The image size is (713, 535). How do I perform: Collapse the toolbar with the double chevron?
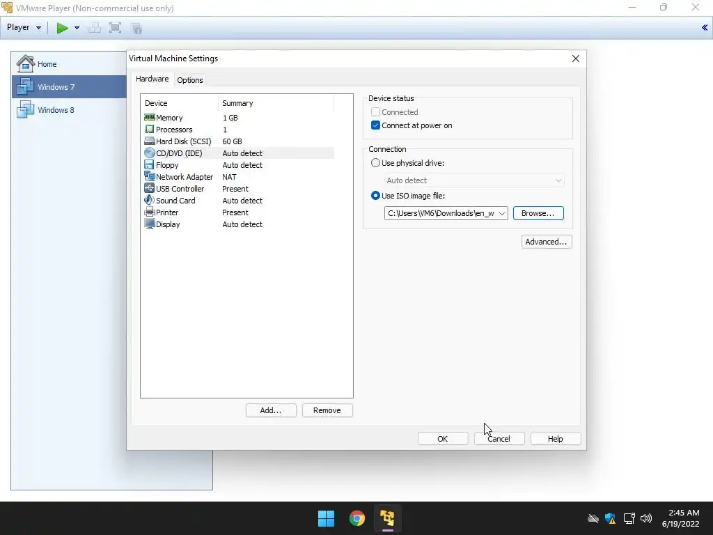705,28
